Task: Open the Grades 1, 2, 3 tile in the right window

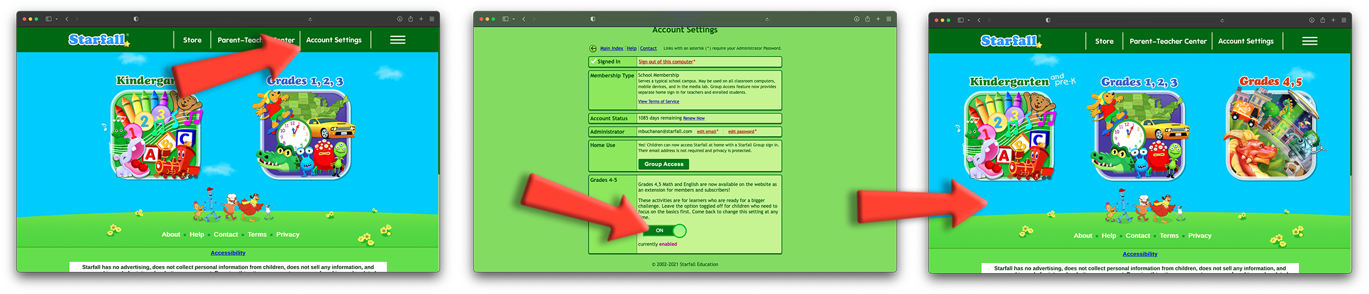Action: tap(1139, 136)
